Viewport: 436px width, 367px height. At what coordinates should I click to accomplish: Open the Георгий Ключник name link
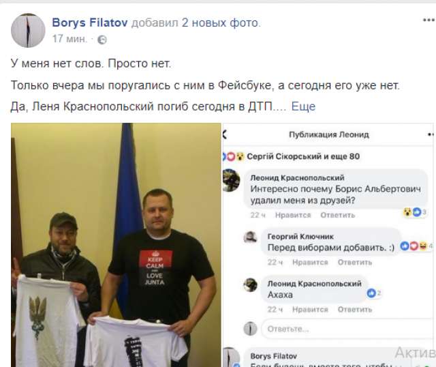(x=300, y=237)
